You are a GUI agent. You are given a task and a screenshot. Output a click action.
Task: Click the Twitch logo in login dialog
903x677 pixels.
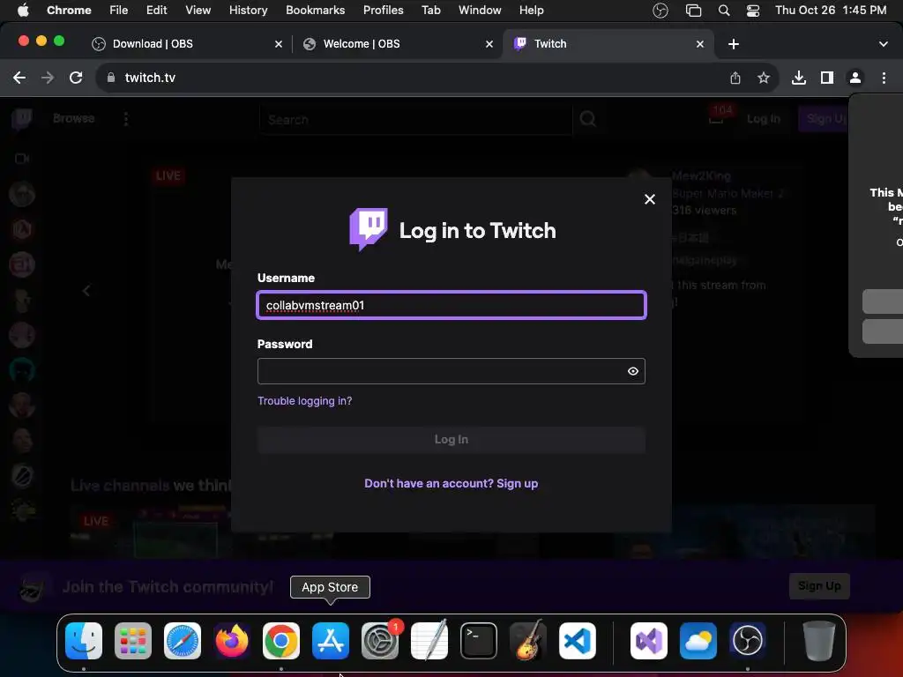click(x=369, y=229)
